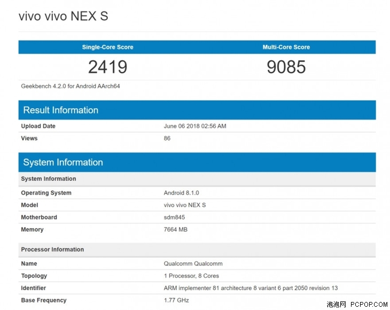Select the 'Qualcomm Qualcomm' value
Screen dimensions: 390x310
(x=193, y=263)
